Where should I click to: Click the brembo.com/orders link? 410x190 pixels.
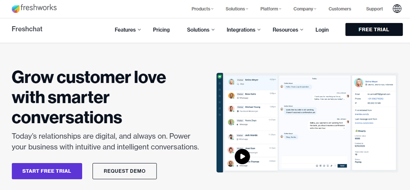(364, 123)
